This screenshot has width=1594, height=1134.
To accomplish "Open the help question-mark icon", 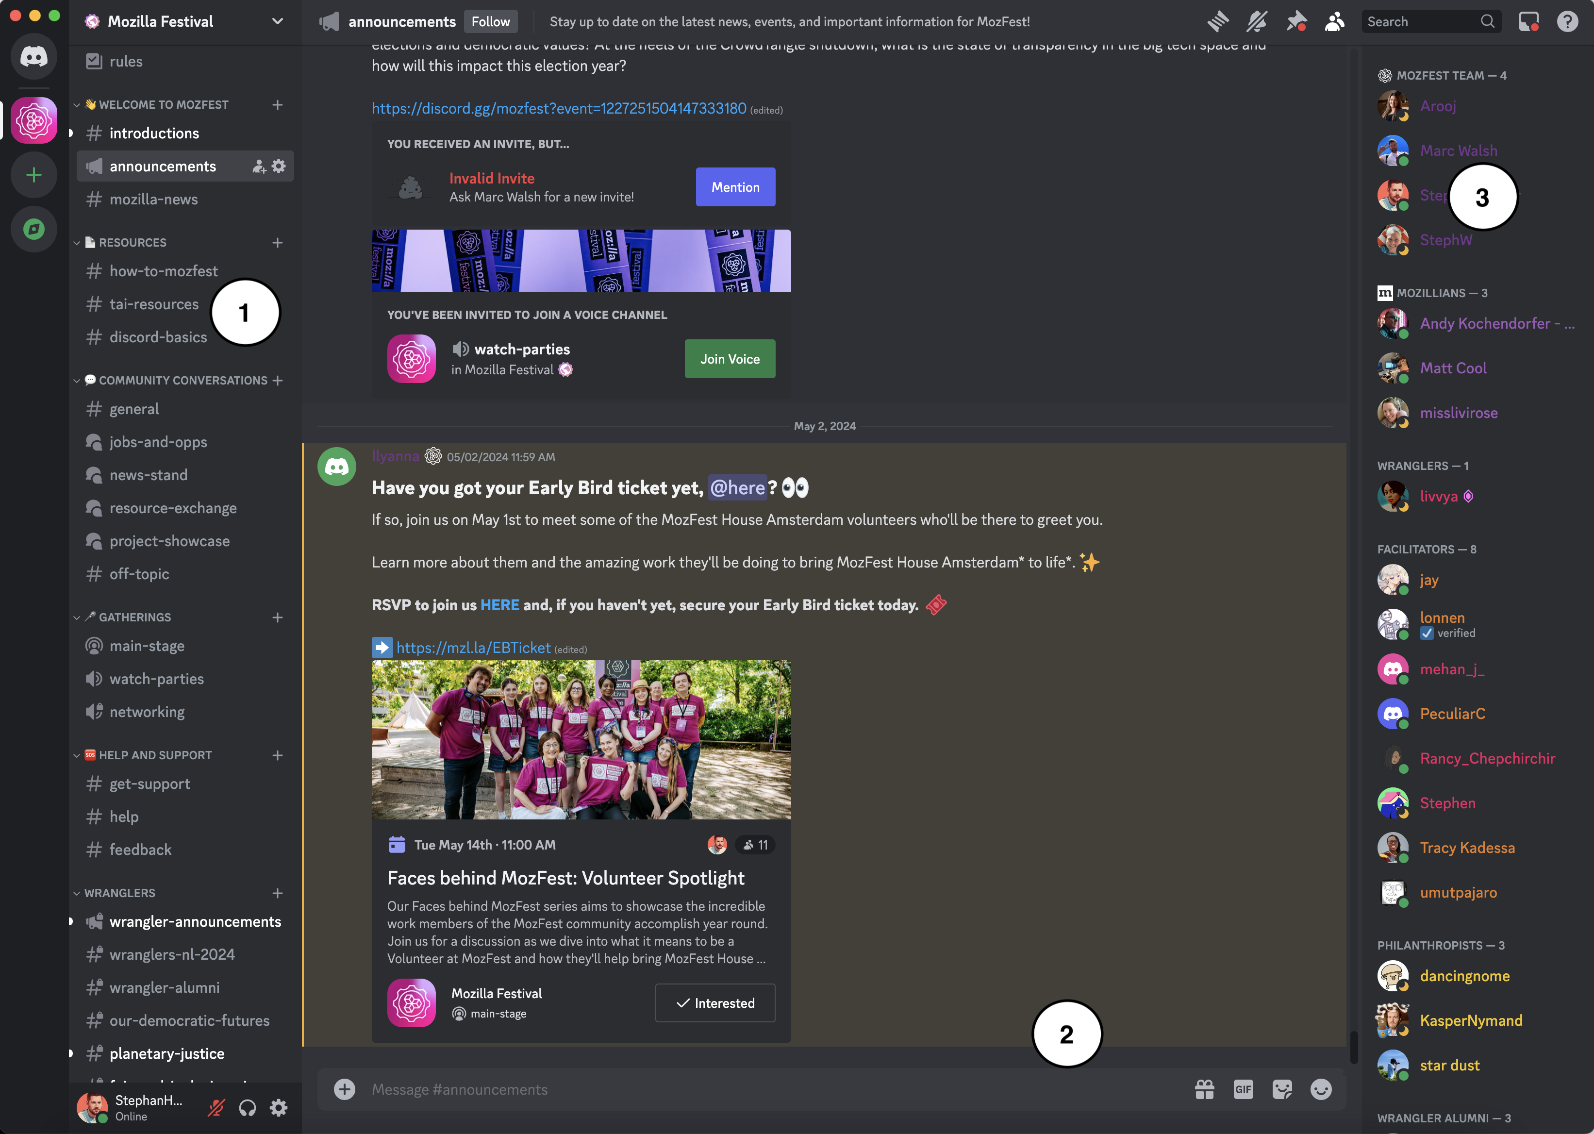I will (x=1567, y=22).
